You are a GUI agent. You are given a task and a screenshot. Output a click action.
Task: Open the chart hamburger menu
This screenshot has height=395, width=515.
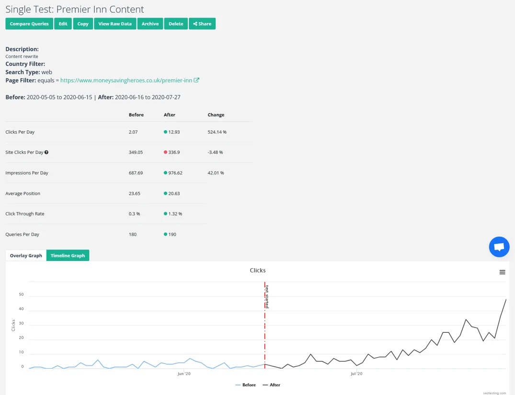coord(502,272)
